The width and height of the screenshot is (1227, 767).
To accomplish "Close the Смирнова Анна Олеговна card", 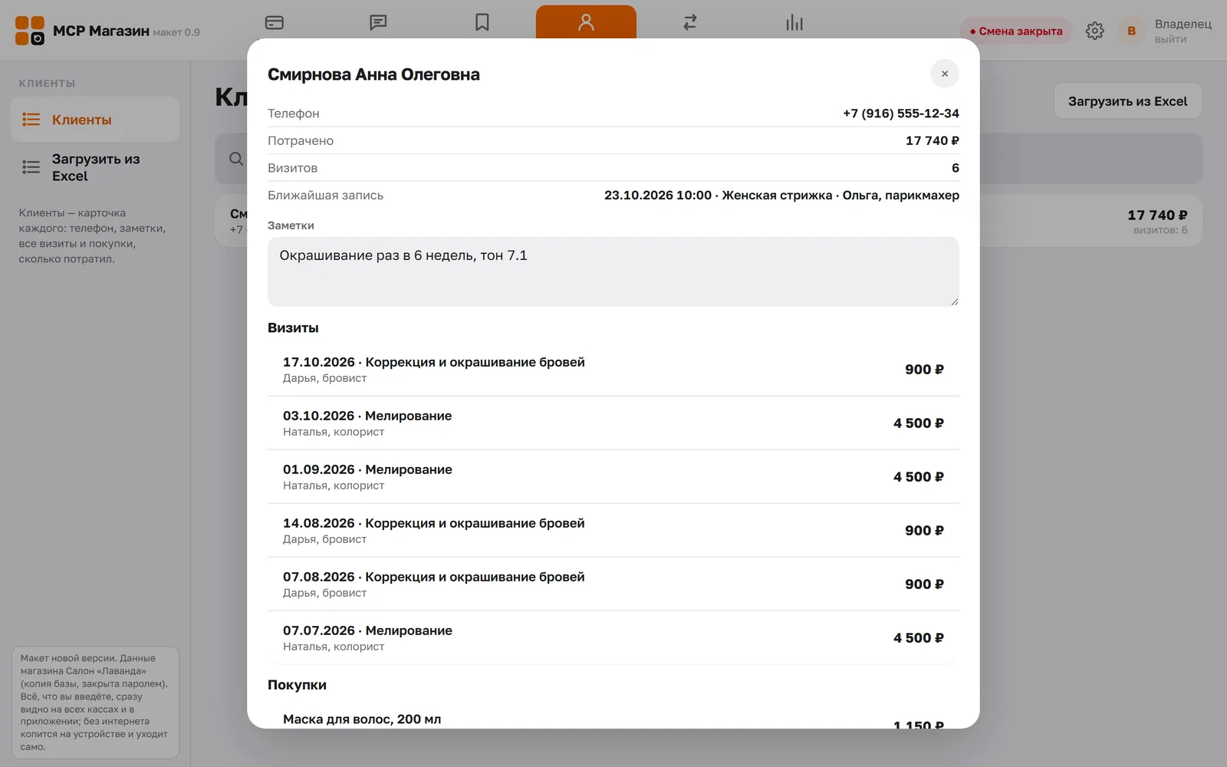I will point(945,74).
